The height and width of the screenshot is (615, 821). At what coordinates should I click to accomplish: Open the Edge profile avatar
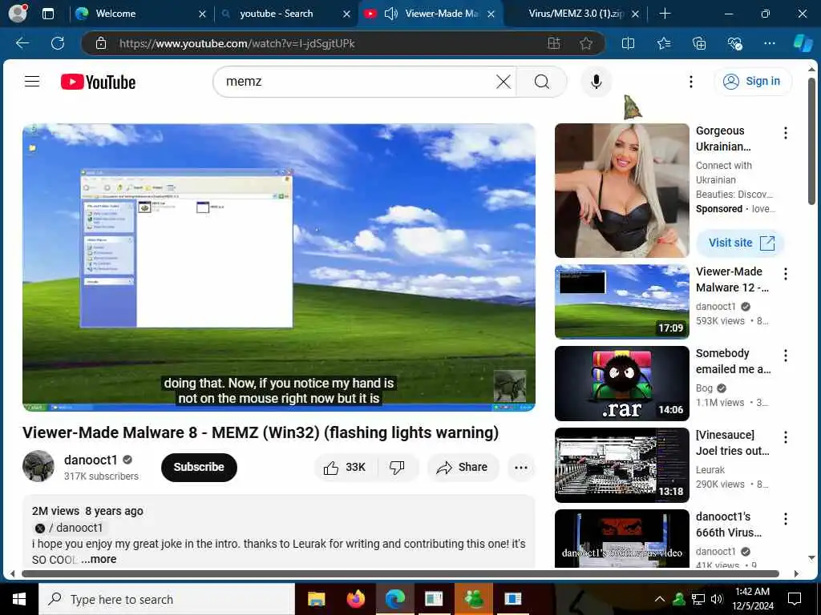[x=18, y=14]
